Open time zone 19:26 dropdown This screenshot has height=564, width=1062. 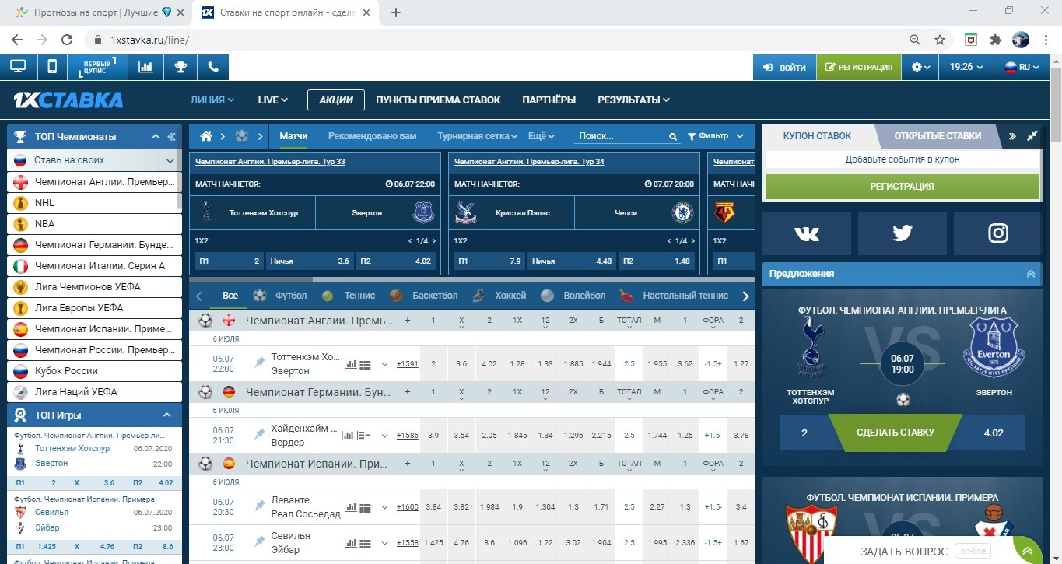tap(966, 67)
